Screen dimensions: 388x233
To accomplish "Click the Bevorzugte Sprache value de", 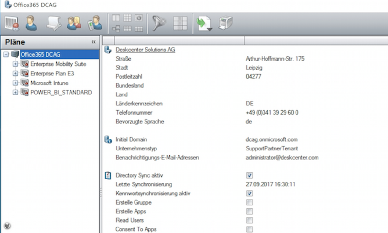I will click(x=249, y=122).
